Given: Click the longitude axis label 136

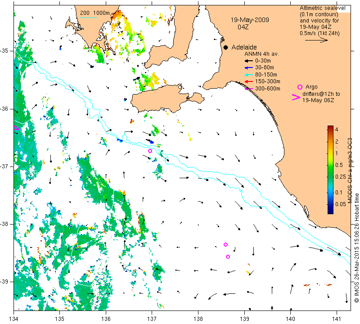Looking at the screenshot, I should tap(106, 319).
